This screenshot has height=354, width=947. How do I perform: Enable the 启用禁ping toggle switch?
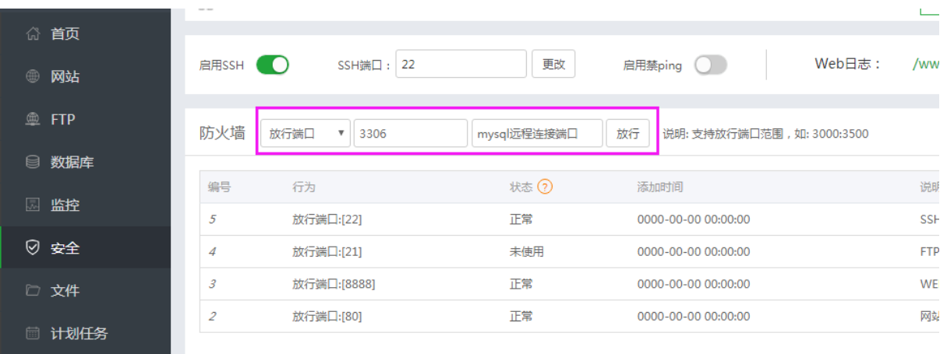710,65
